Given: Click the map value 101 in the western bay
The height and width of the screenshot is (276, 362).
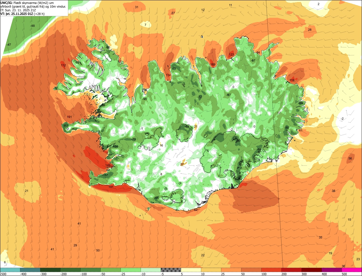Looking at the screenshot, I should [x=69, y=117].
